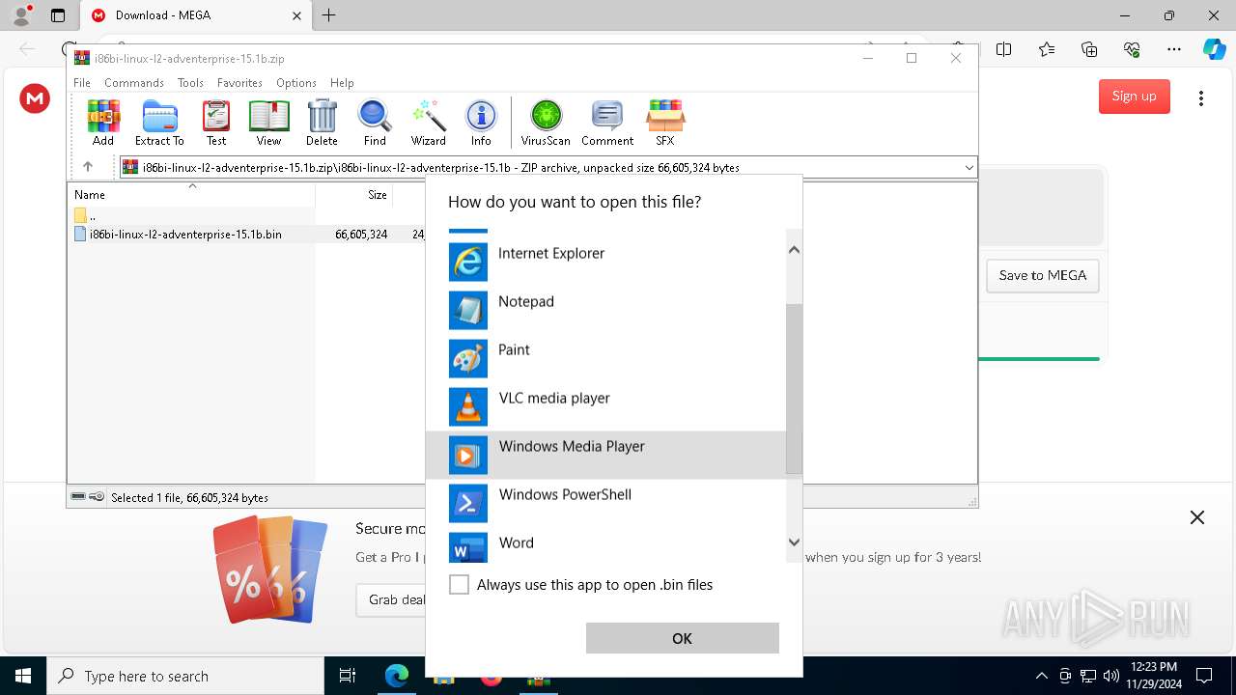Sort the file list by Name column
Screen dimensions: 1236x695
191,195
